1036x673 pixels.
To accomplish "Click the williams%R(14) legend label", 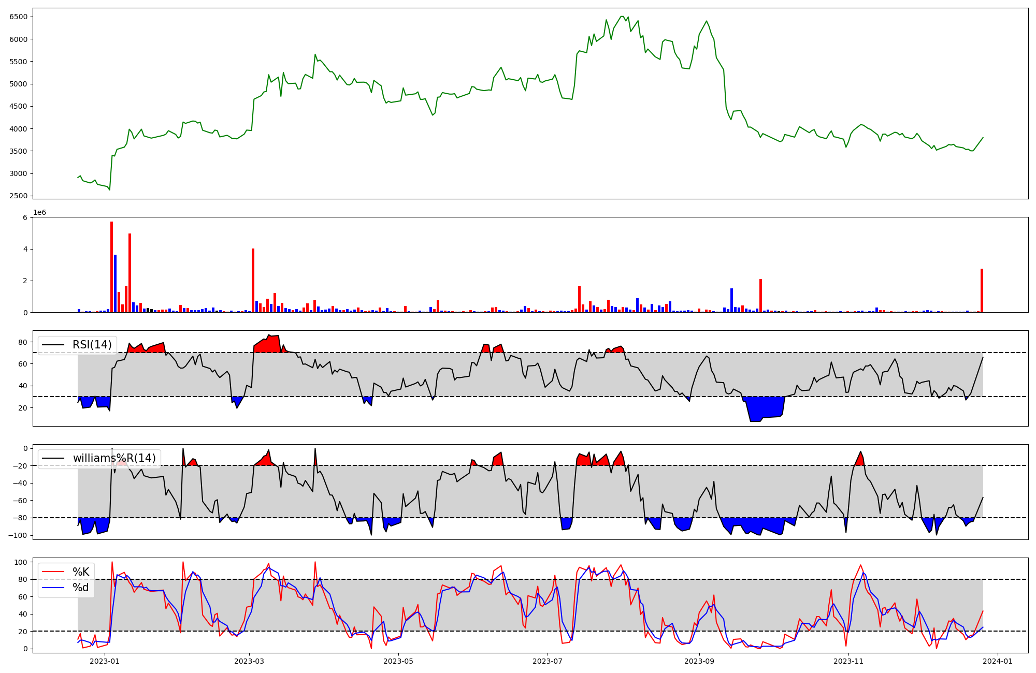I will [x=114, y=458].
